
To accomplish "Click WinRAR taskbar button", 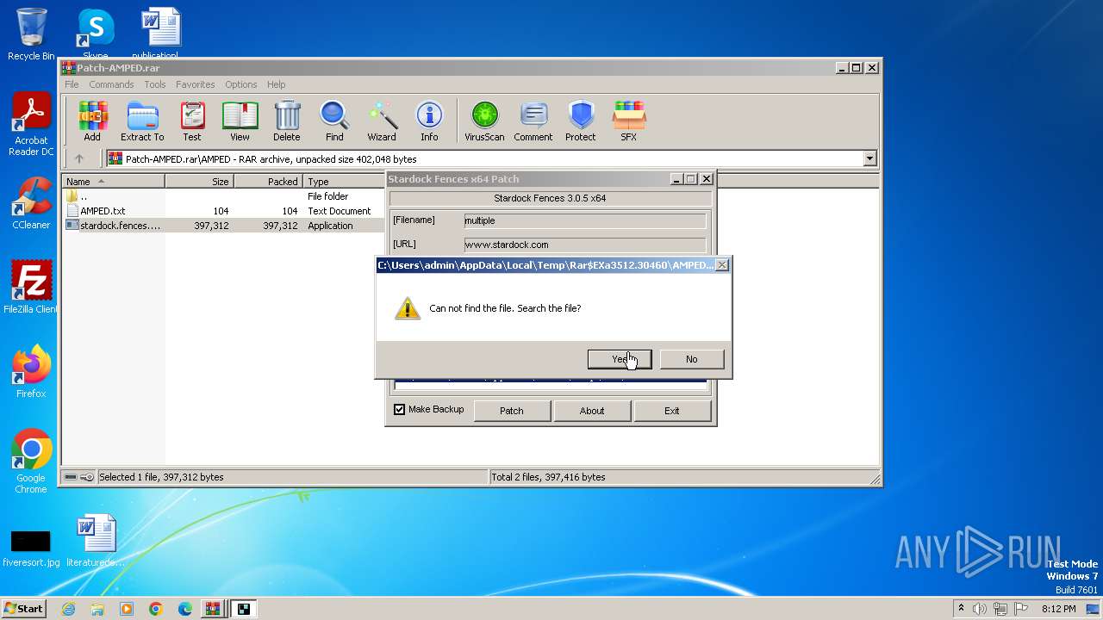I will coord(212,609).
